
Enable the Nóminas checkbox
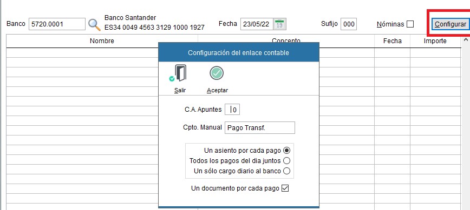[x=410, y=24]
